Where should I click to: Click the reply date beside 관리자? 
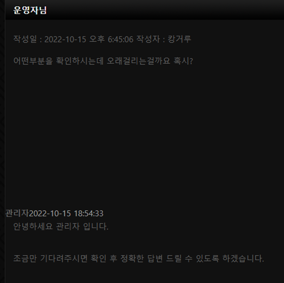50,214
